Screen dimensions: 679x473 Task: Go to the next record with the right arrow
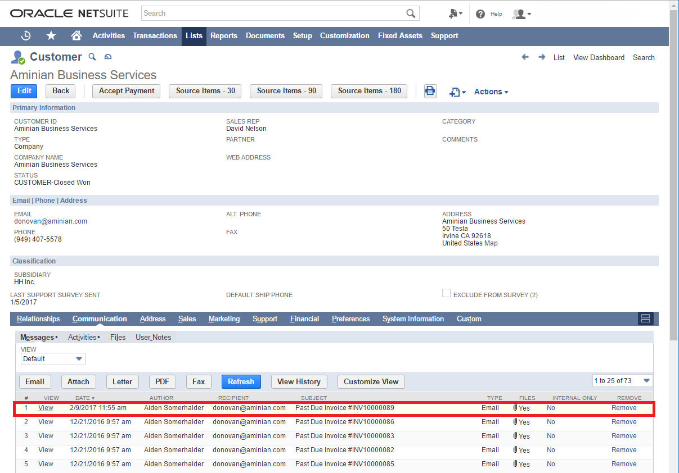tap(542, 57)
